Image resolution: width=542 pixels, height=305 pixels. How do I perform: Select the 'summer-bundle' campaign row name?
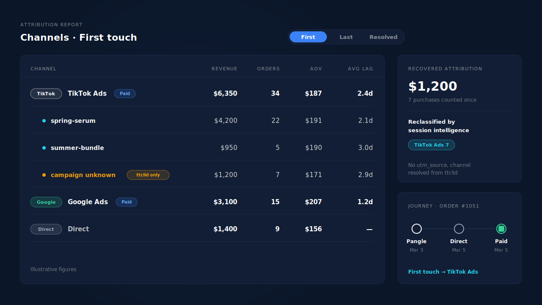(x=77, y=148)
